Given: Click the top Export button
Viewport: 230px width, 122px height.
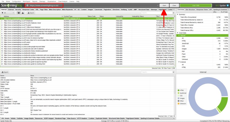Looking at the screenshot, I should pyautogui.click(x=31, y=13).
